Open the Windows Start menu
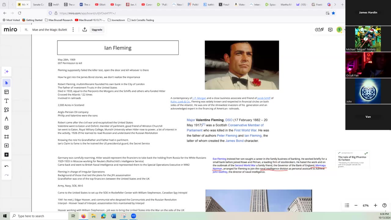Viewport: 391px width, 220px height. (5, 216)
